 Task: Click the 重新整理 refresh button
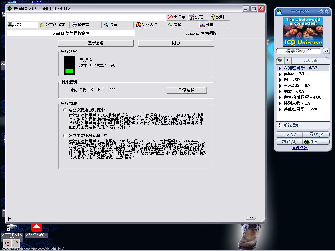pos(96,43)
